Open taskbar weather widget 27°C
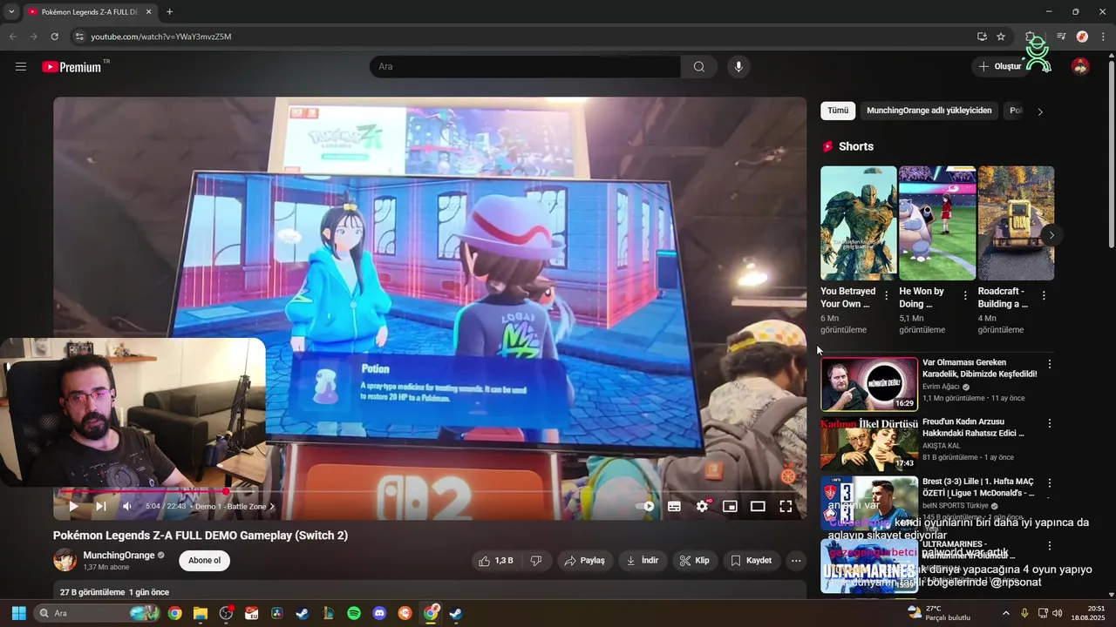Image resolution: width=1116 pixels, height=627 pixels. (939, 612)
